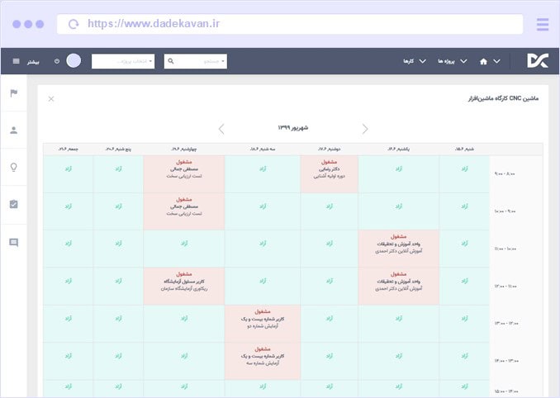Go to next month with right chevron
Viewport: 560px width, 398px height.
(365, 129)
